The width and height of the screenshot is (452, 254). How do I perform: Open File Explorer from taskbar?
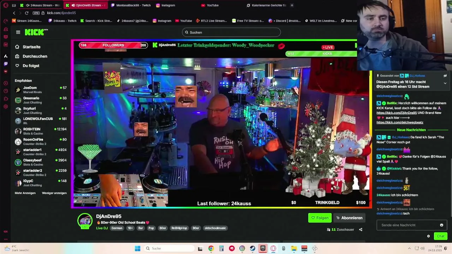pos(294,248)
